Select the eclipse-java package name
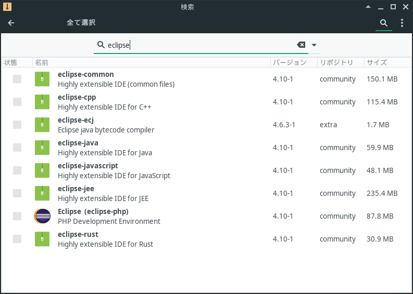Image resolution: width=413 pixels, height=294 pixels. [x=78, y=143]
